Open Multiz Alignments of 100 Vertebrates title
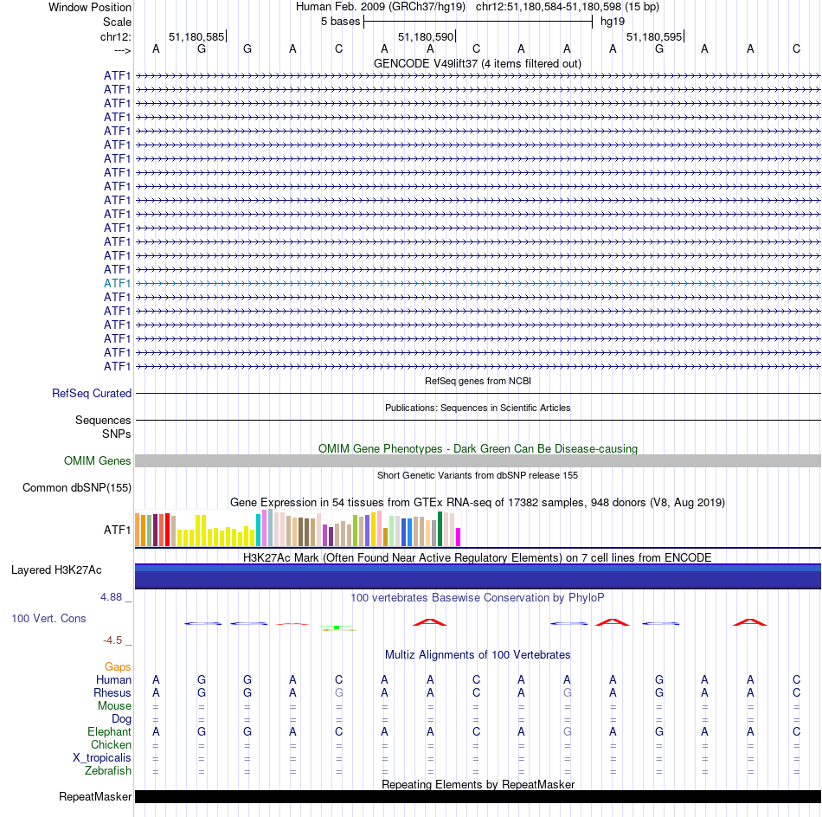The height and width of the screenshot is (817, 822). [478, 654]
